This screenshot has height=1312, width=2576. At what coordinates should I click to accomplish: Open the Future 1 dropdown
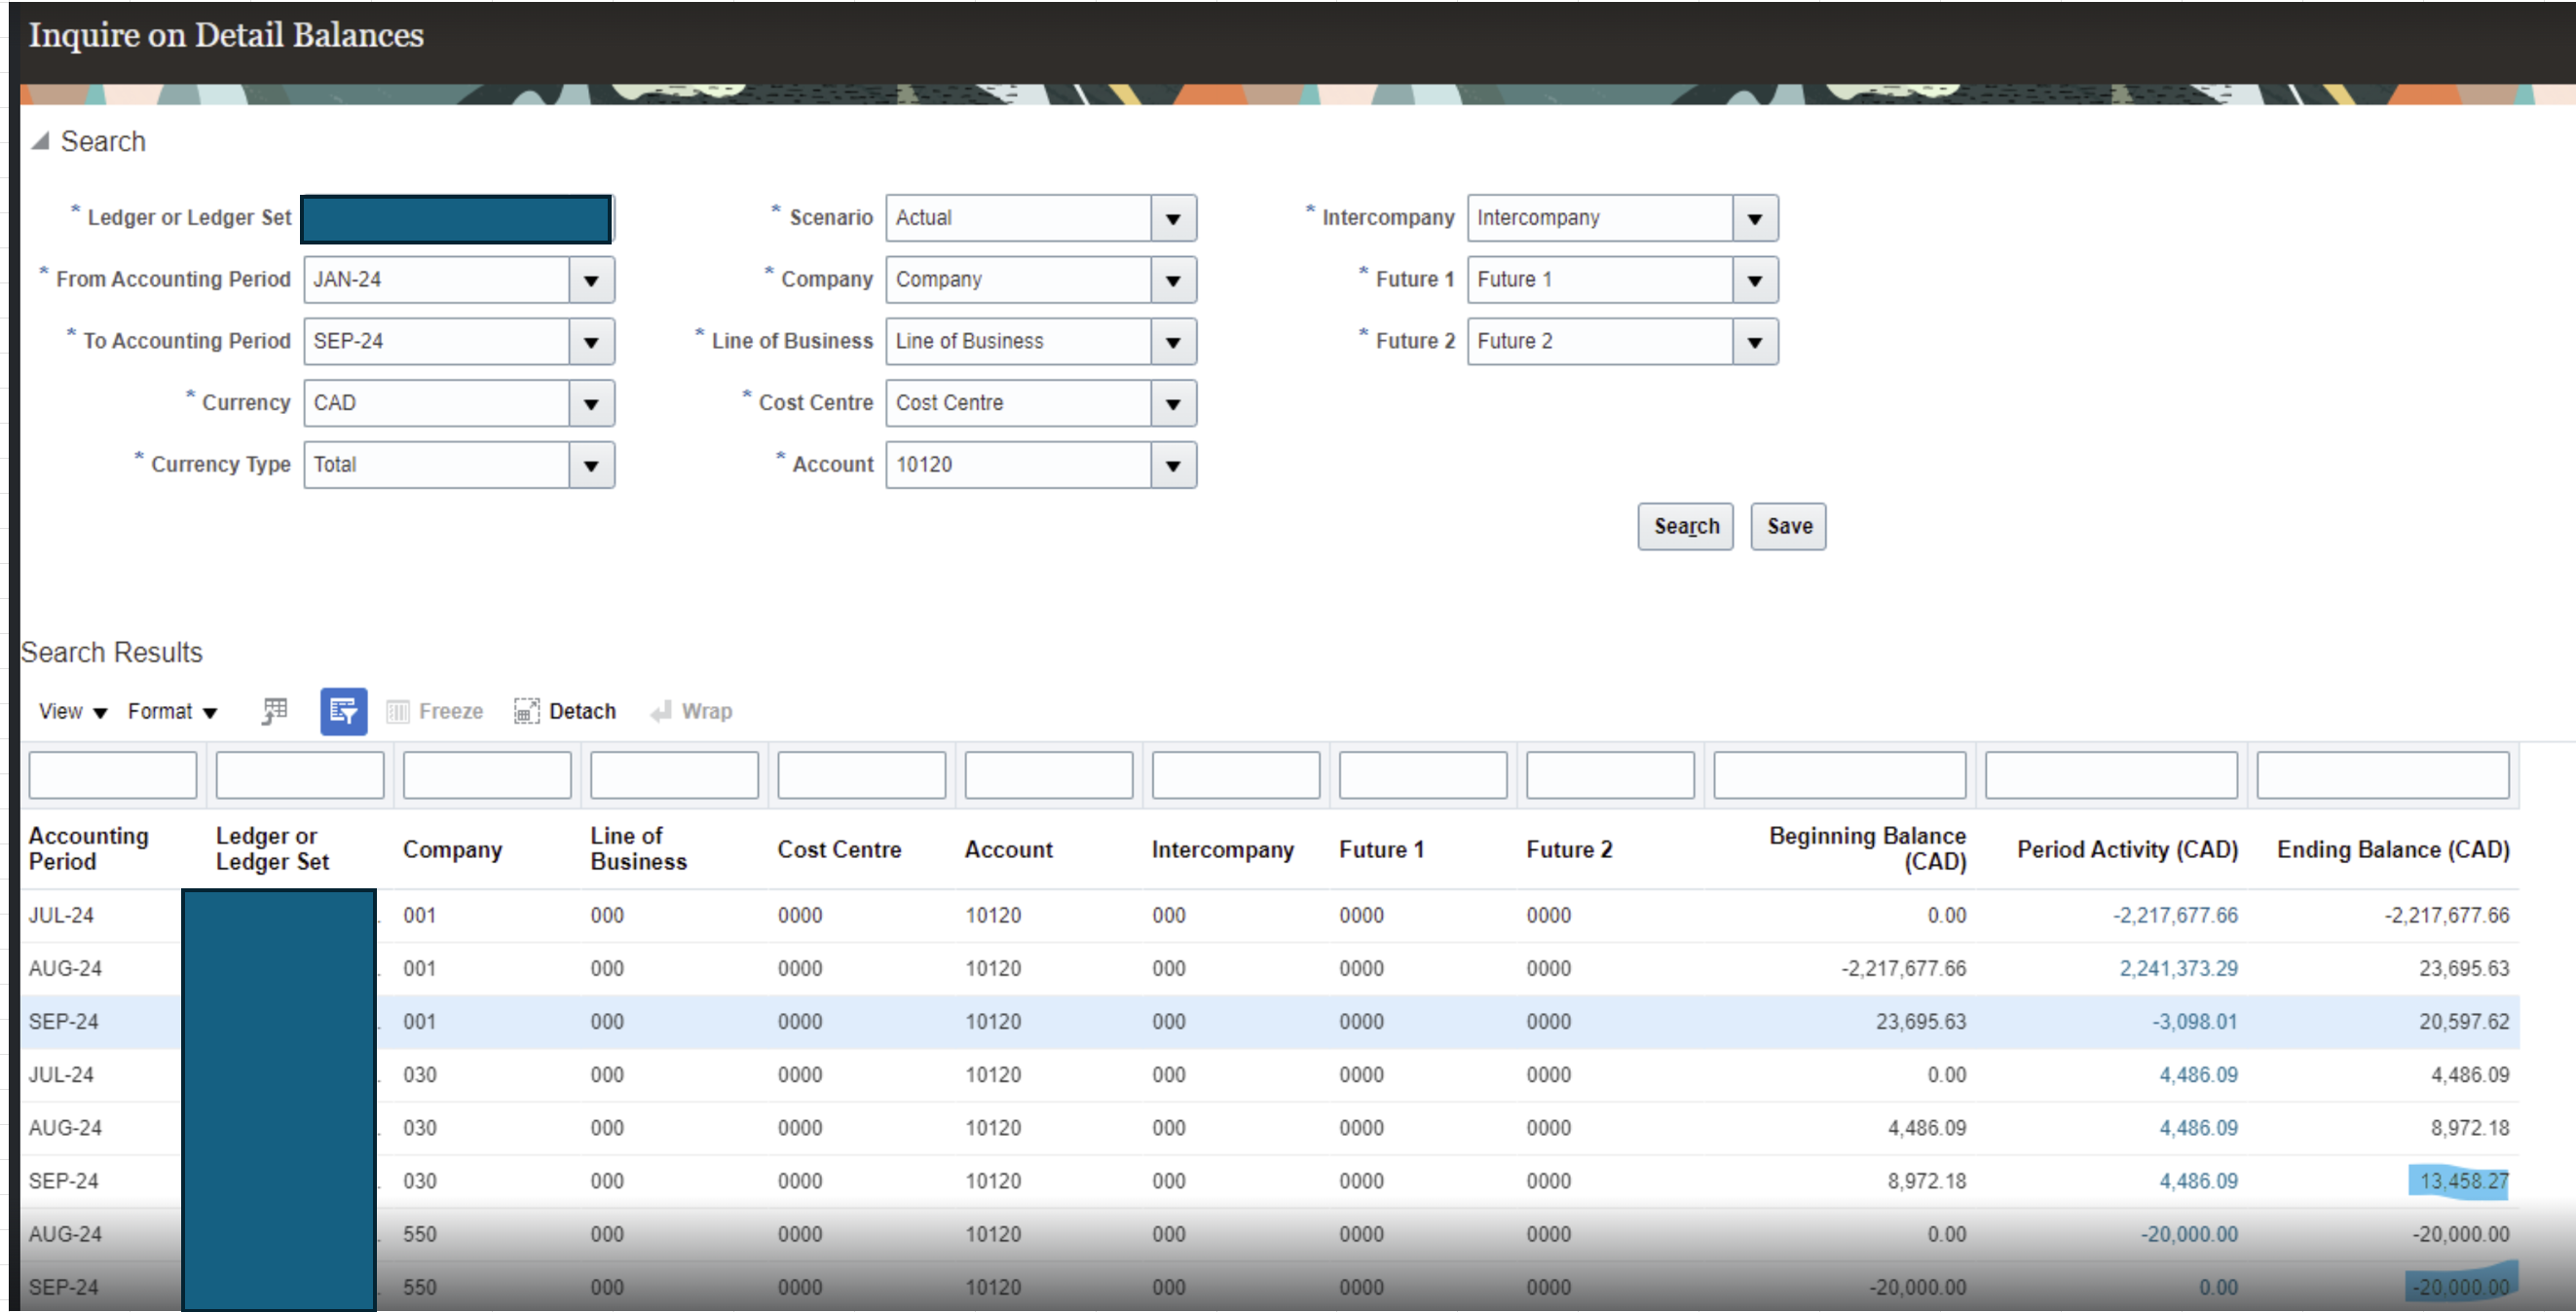click(x=1755, y=280)
